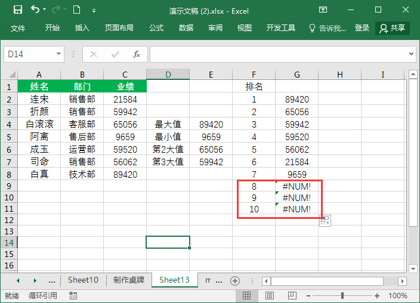Switch to Page Layout view icon
Viewport: 420px width, 303px height.
coord(270,295)
